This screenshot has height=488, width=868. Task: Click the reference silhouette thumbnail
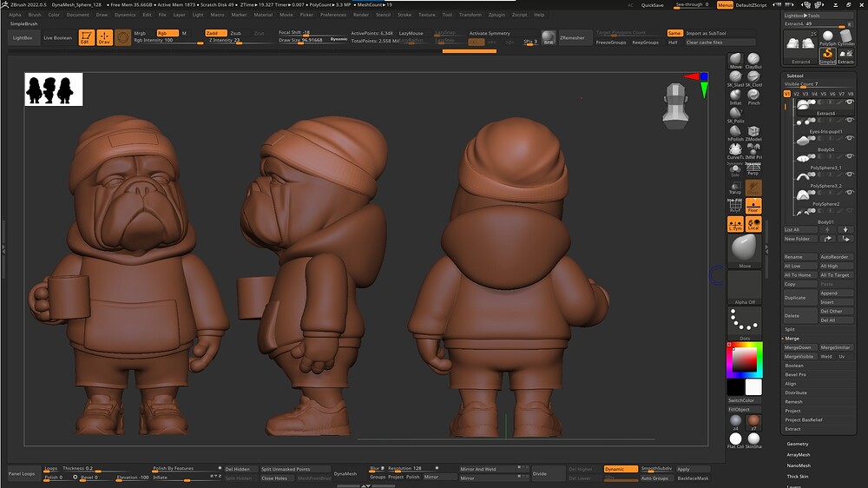[54, 89]
